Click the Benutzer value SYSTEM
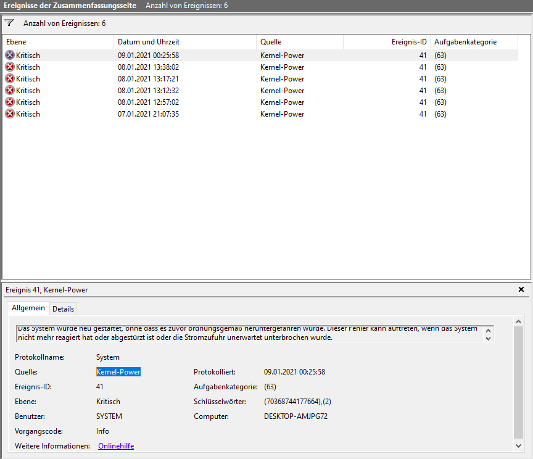The height and width of the screenshot is (459, 533). (109, 416)
